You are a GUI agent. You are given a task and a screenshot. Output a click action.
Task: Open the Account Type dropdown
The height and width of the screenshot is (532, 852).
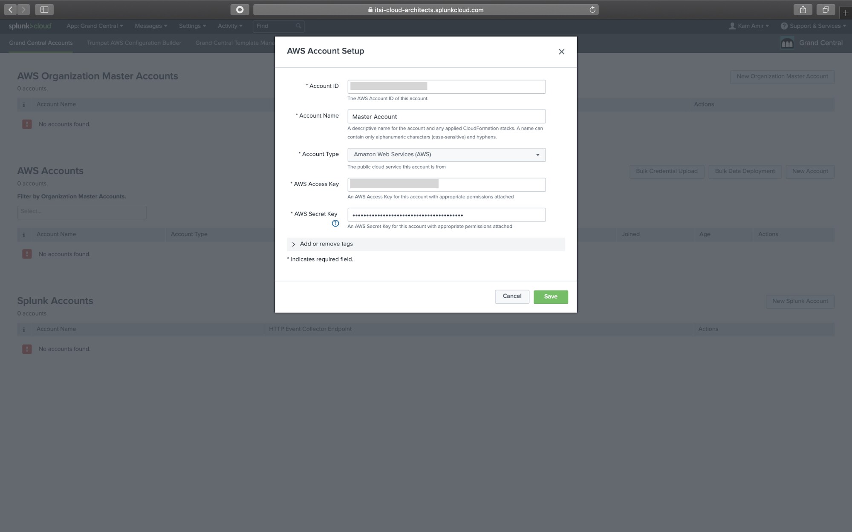pos(446,155)
